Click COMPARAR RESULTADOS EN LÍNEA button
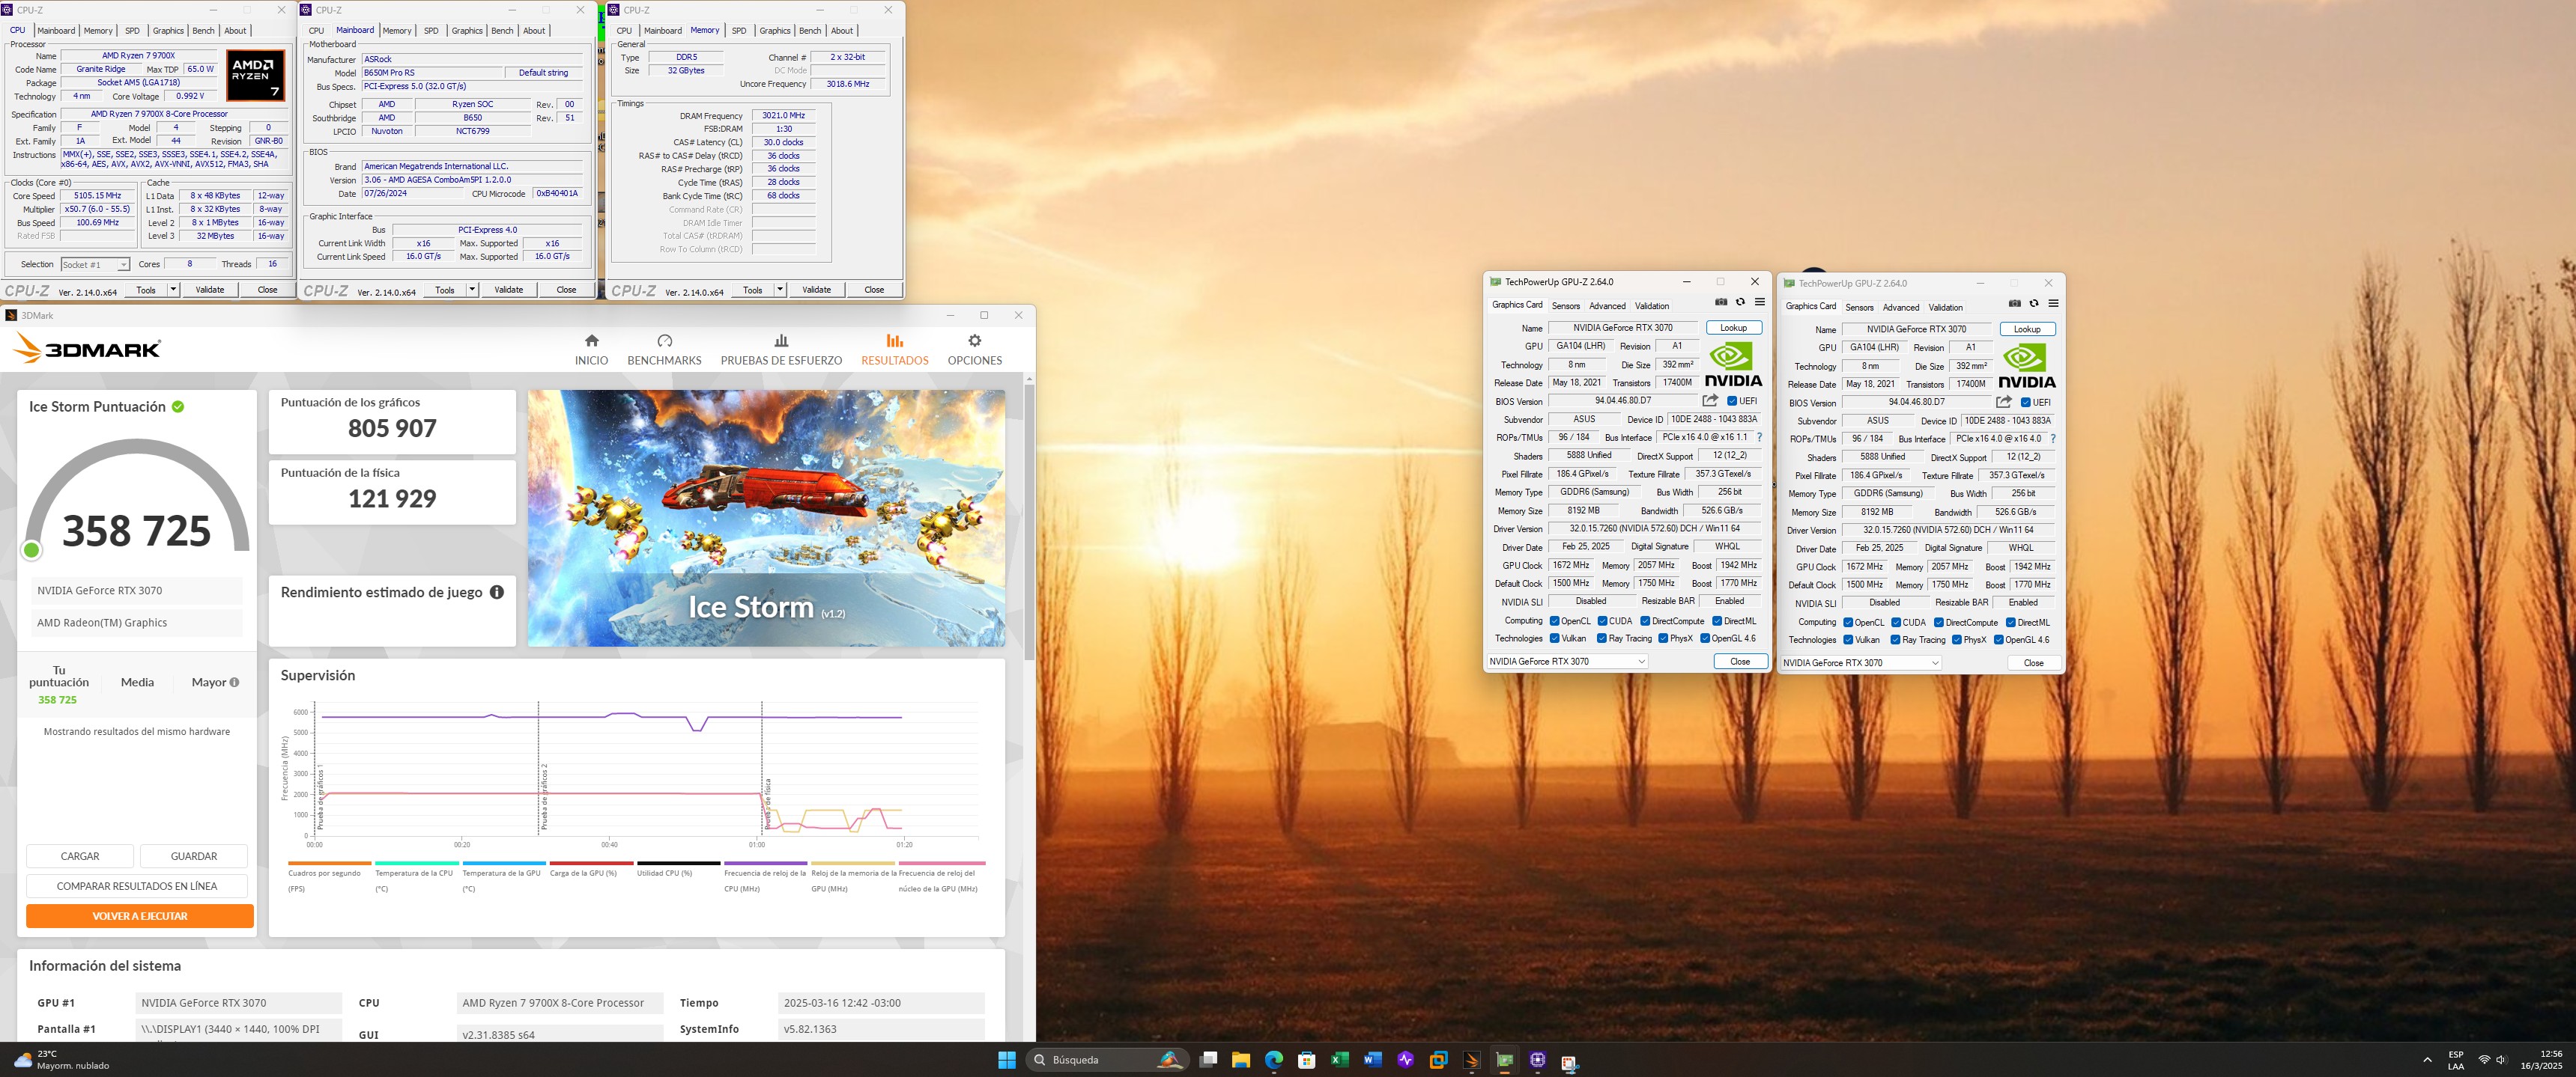2576x1077 pixels. coord(137,886)
